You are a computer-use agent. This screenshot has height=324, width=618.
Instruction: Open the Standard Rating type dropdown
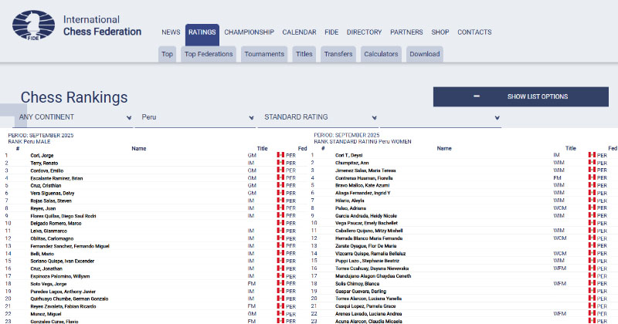tap(317, 117)
